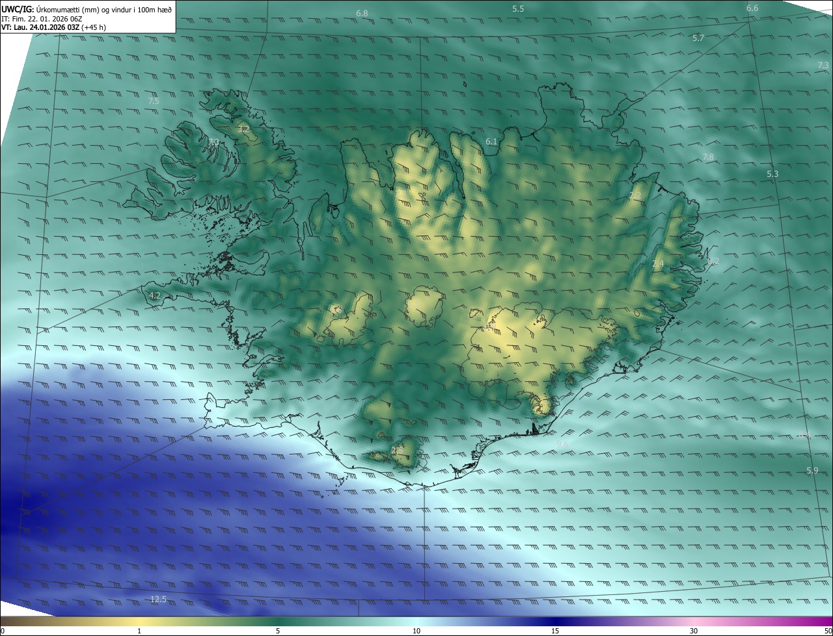Click the 3.2 value over the Westfjords glacier

243,130
